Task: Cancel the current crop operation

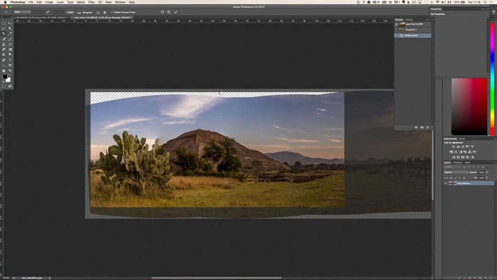Action: [169, 12]
